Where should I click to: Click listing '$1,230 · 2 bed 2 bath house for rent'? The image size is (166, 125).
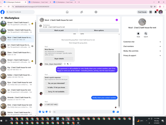tap(54, 27)
